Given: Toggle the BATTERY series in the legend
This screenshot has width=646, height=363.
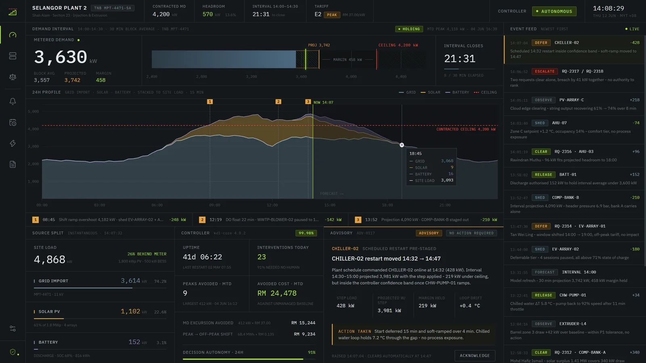Looking at the screenshot, I should (457, 92).
